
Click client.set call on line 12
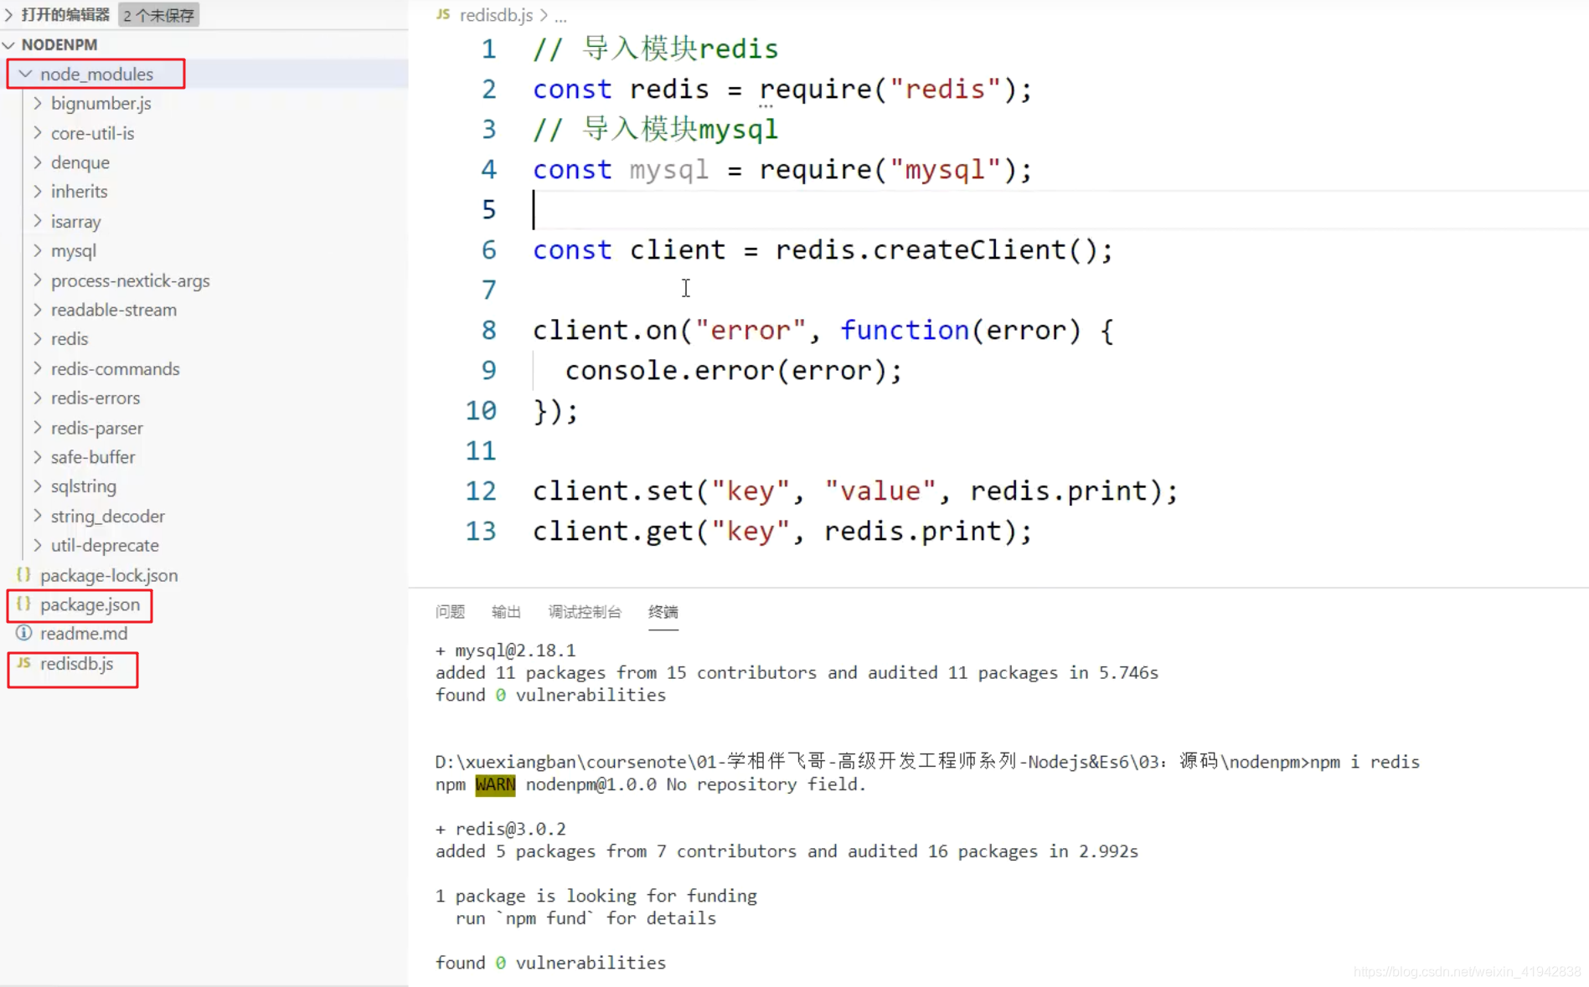click(x=855, y=491)
